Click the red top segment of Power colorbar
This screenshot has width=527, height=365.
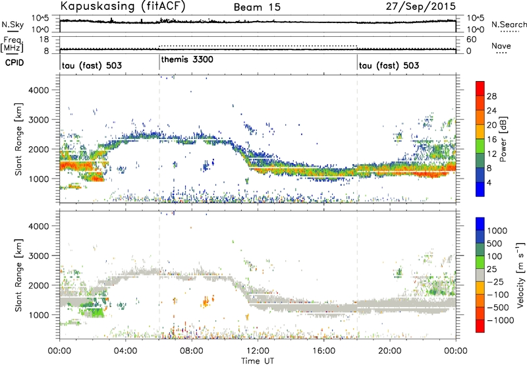pyautogui.click(x=480, y=88)
